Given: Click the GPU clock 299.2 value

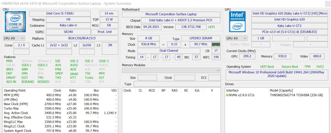Looking at the screenshot, I should (x=247, y=56).
